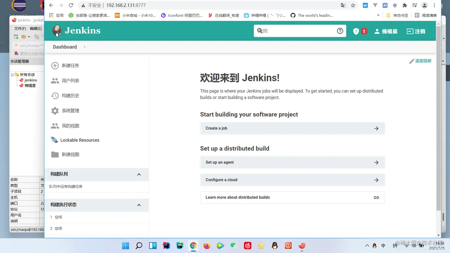Collapse the 构建执行状态 section
Screen dimensions: 450x253
tap(139, 205)
